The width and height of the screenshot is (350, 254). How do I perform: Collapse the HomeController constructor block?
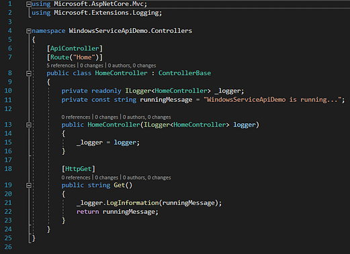click(x=29, y=125)
